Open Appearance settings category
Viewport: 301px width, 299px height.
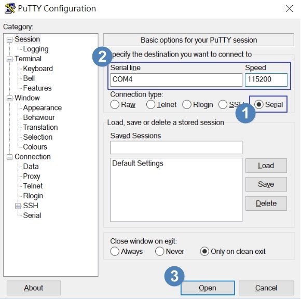pos(43,108)
